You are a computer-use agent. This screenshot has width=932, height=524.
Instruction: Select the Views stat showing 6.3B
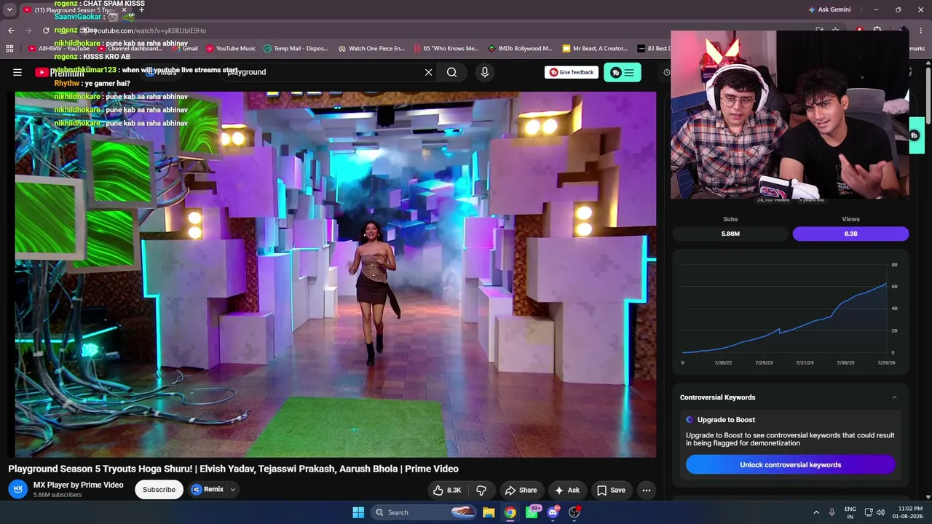(850, 234)
